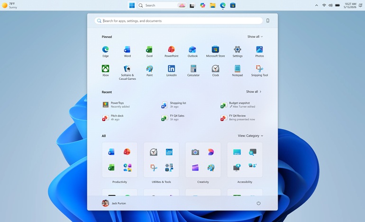Launch the Snipping Tool
Viewport: 365px width, 222px height.
point(259,71)
